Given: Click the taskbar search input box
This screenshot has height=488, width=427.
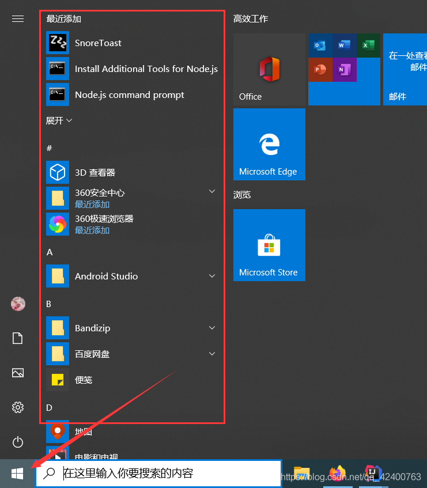Looking at the screenshot, I should 158,474.
